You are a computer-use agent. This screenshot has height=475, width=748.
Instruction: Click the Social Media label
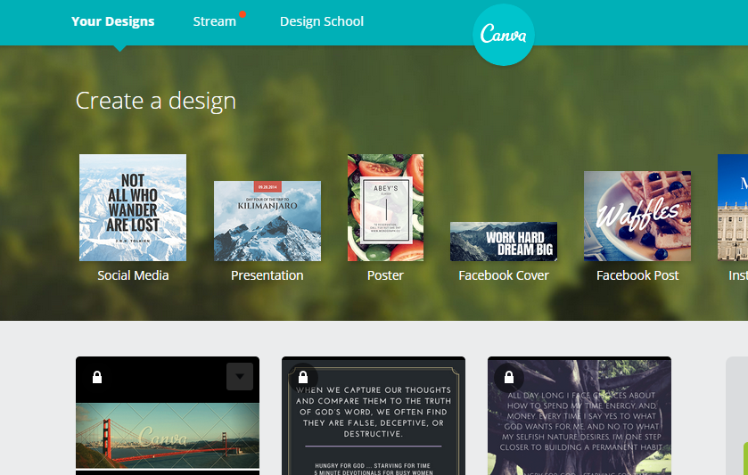pos(133,275)
